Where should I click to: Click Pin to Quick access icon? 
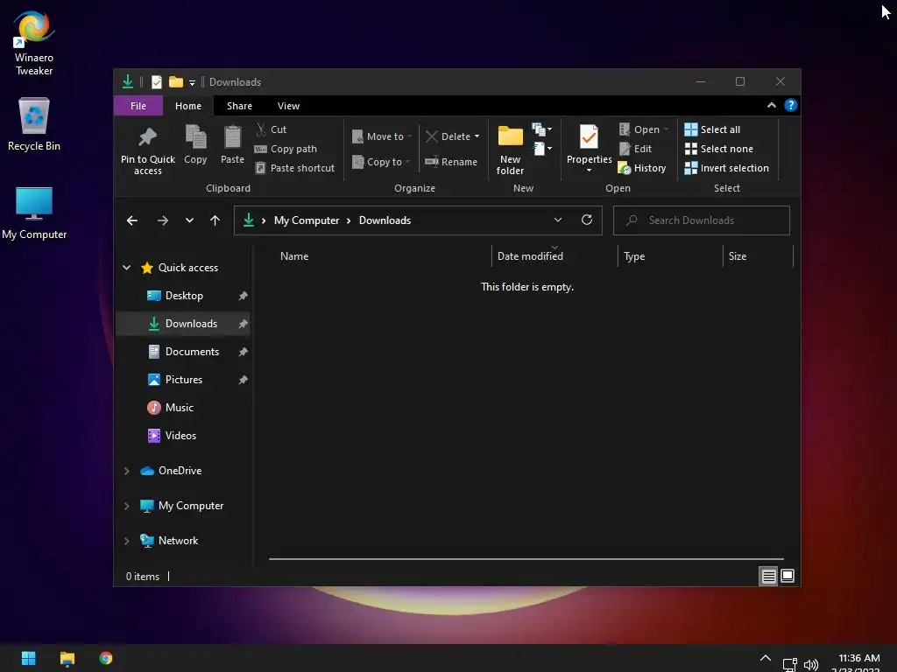(147, 137)
